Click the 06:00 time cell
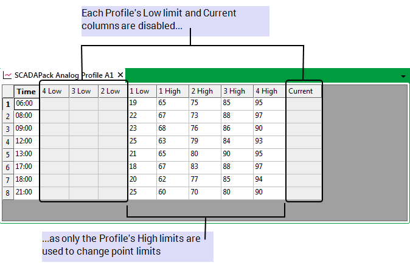 point(26,104)
